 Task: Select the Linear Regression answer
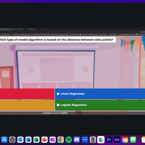[x=100, y=94]
